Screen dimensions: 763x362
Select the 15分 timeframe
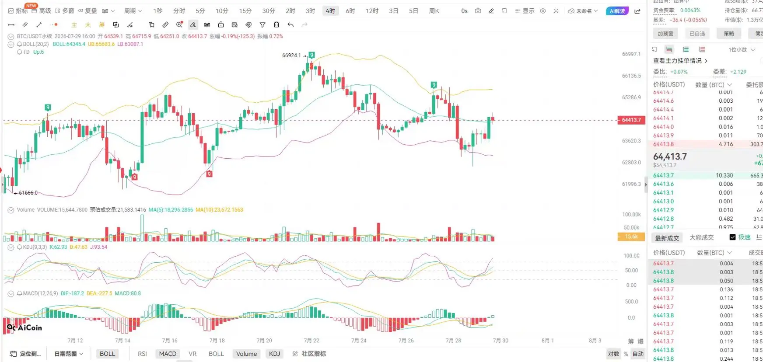245,10
